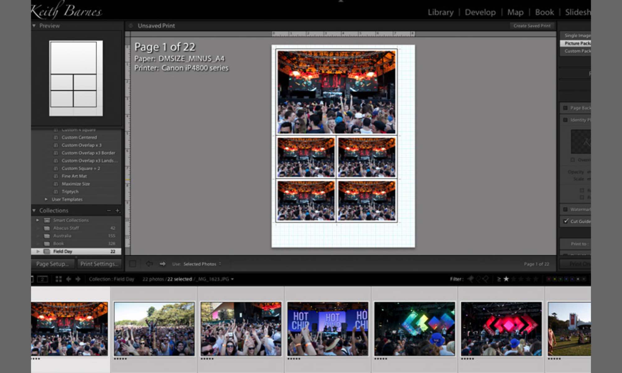This screenshot has width=622, height=373.
Task: Switch to the Library module
Action: coord(440,12)
